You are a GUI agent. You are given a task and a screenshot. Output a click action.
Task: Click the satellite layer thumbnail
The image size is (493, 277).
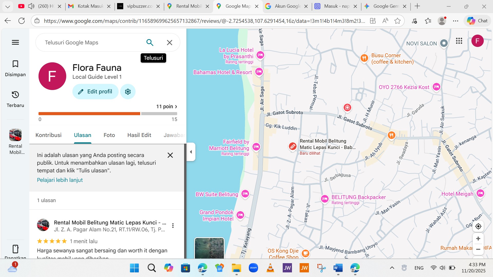tap(209, 248)
